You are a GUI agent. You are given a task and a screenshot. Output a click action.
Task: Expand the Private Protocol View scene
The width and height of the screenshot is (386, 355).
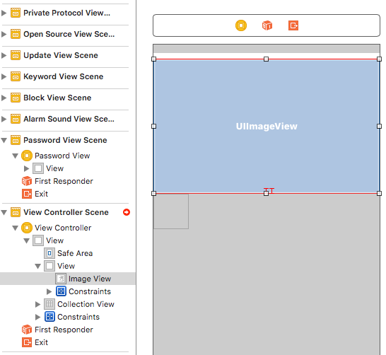[x=4, y=13]
